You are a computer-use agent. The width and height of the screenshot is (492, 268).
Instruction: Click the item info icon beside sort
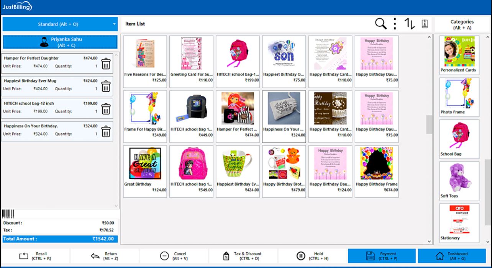(424, 24)
